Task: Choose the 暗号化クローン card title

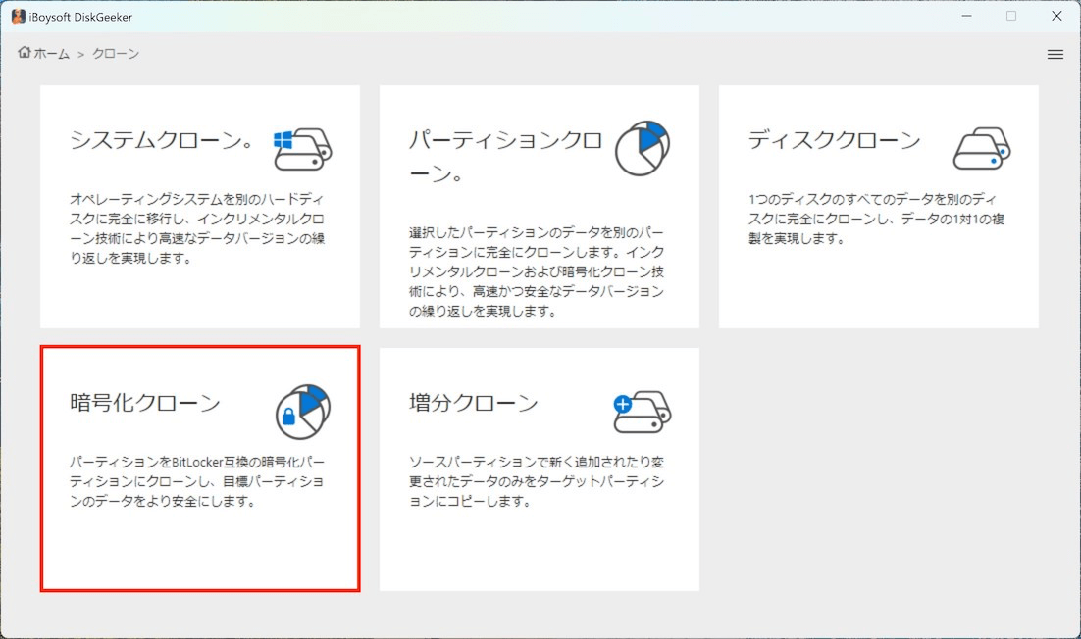Action: (145, 402)
